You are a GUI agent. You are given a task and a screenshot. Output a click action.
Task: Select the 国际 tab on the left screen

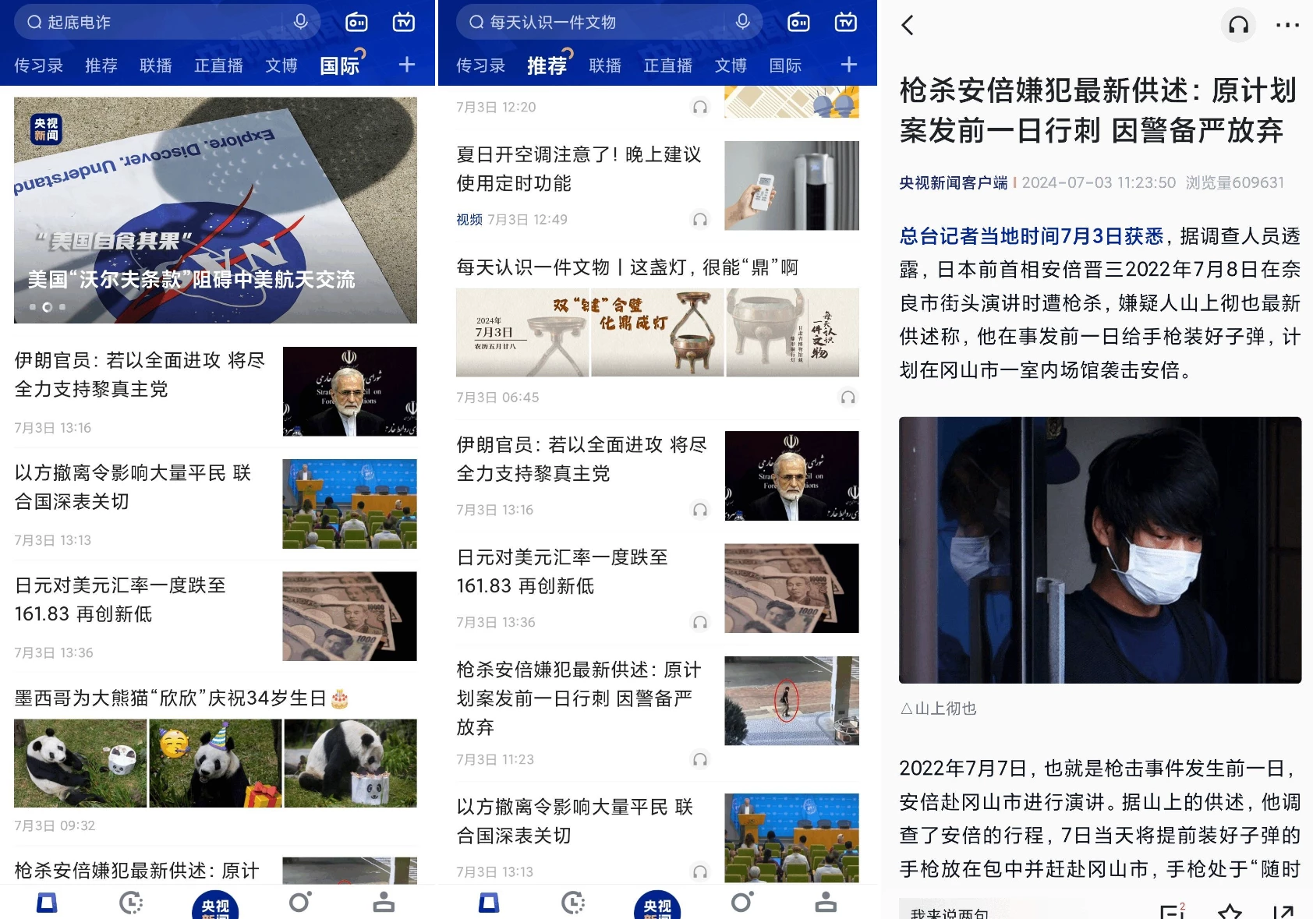point(340,65)
